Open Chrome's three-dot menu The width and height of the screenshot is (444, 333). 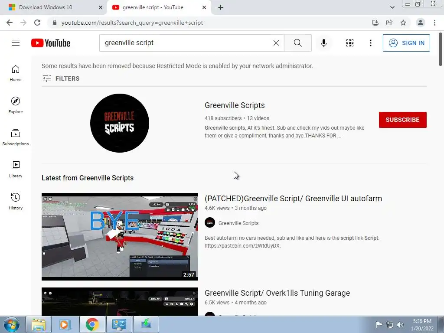pos(434,23)
